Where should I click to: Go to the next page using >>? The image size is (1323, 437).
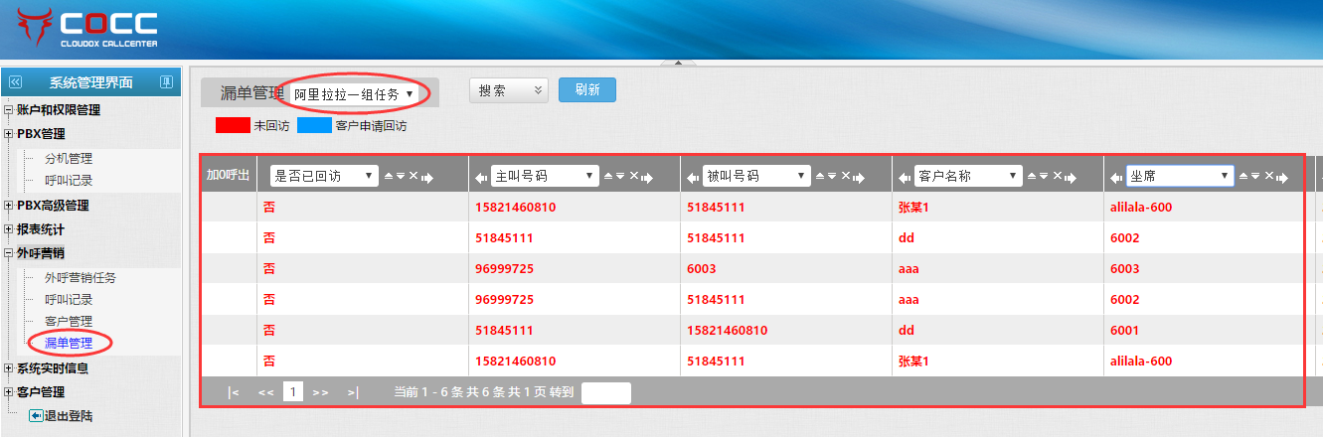point(320,392)
